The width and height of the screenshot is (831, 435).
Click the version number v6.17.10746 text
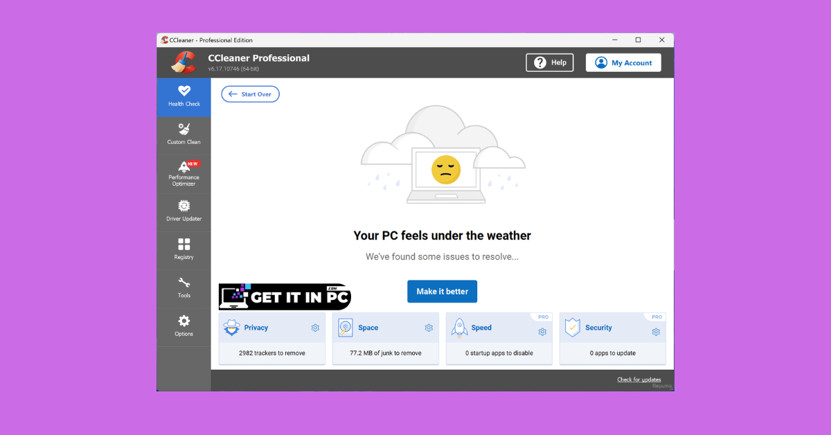coord(233,69)
